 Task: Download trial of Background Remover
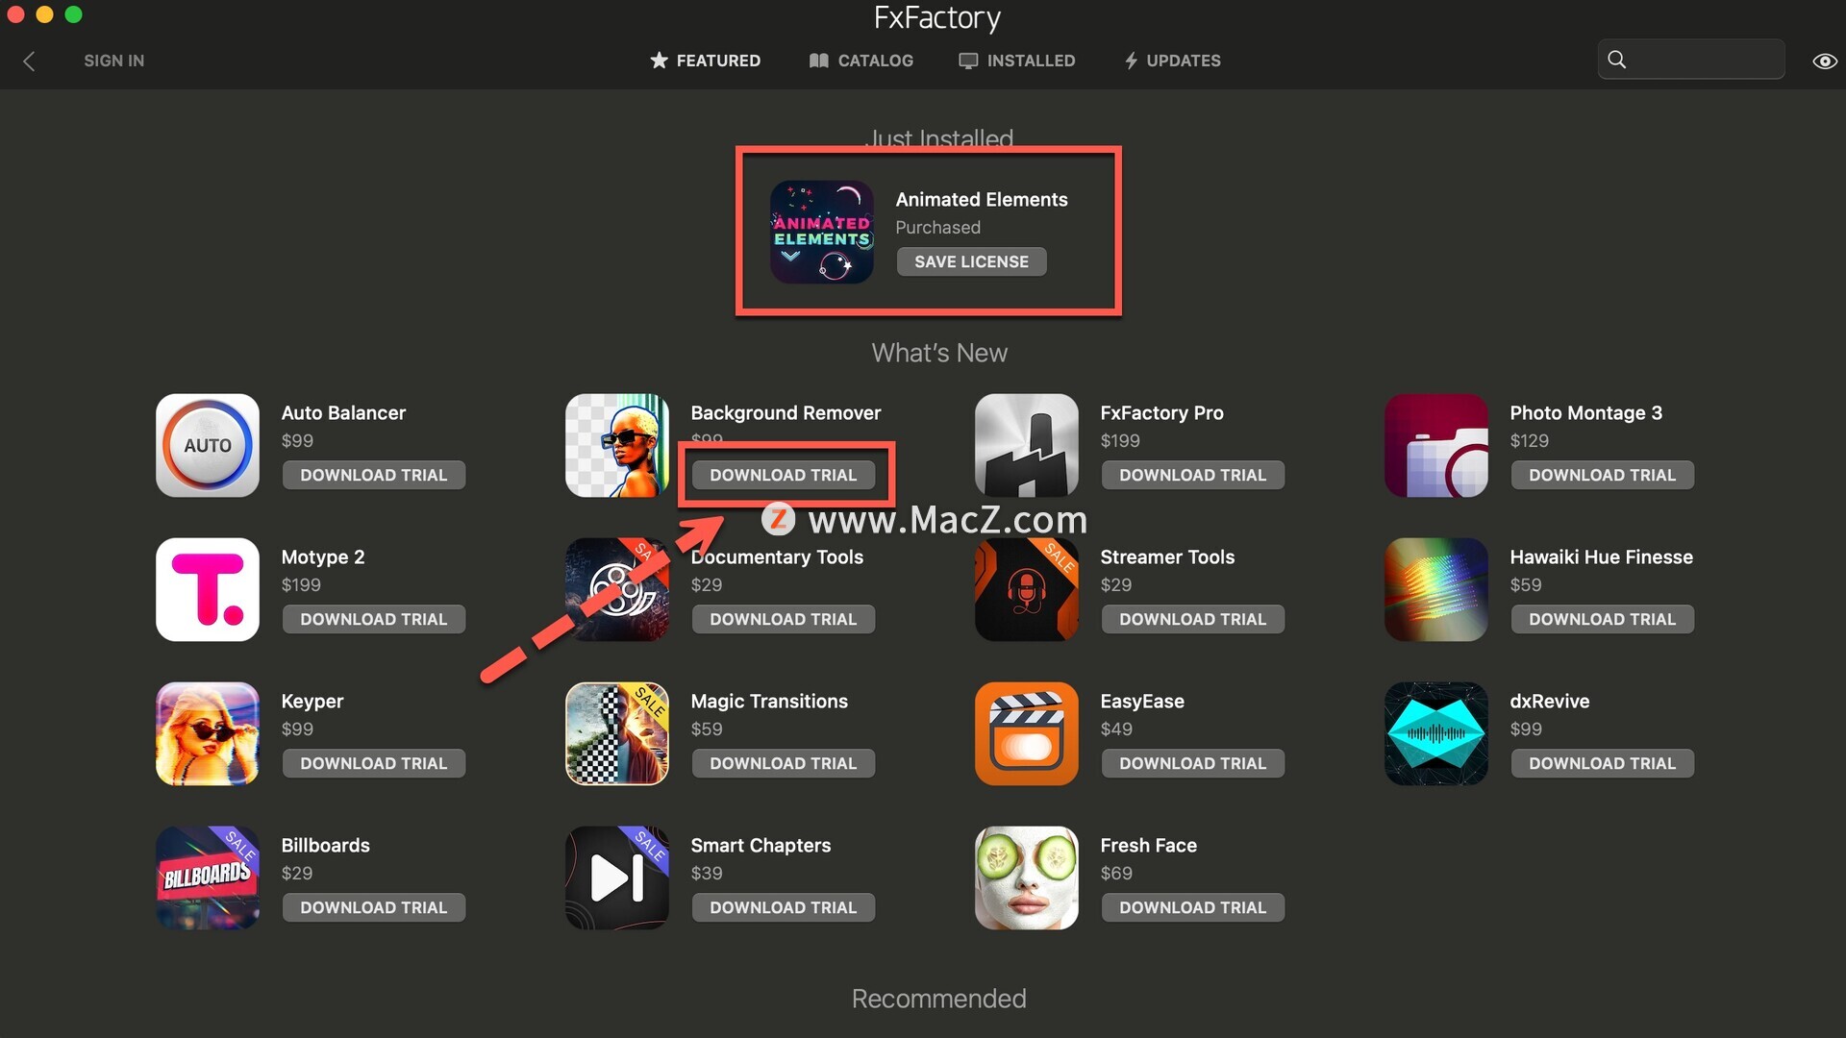(783, 475)
